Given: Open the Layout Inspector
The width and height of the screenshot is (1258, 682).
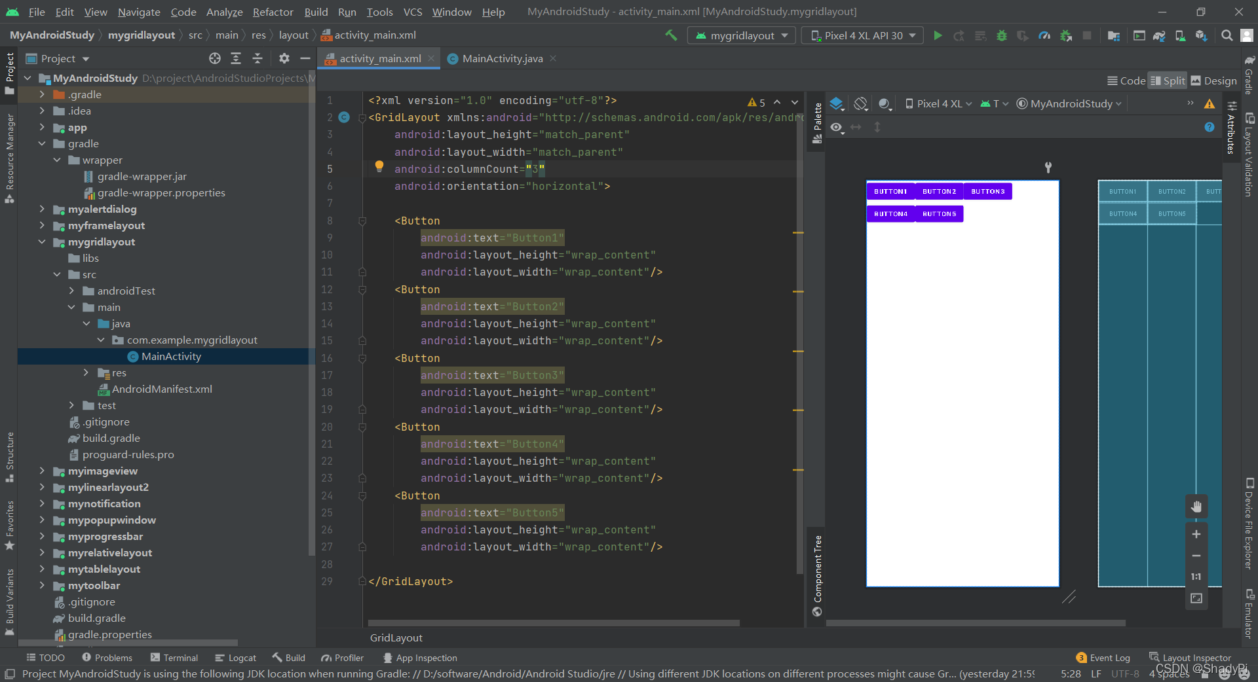Looking at the screenshot, I should click(x=1190, y=658).
